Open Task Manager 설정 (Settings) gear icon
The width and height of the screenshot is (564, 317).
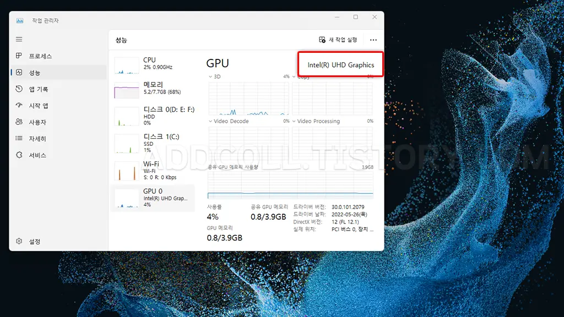point(19,241)
